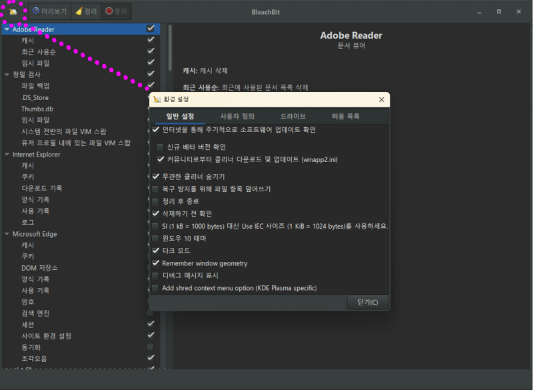Viewport: 533px width, 390px height.
Task: Click the 캐시: 캐시 삭제 description text
Action: tap(205, 71)
